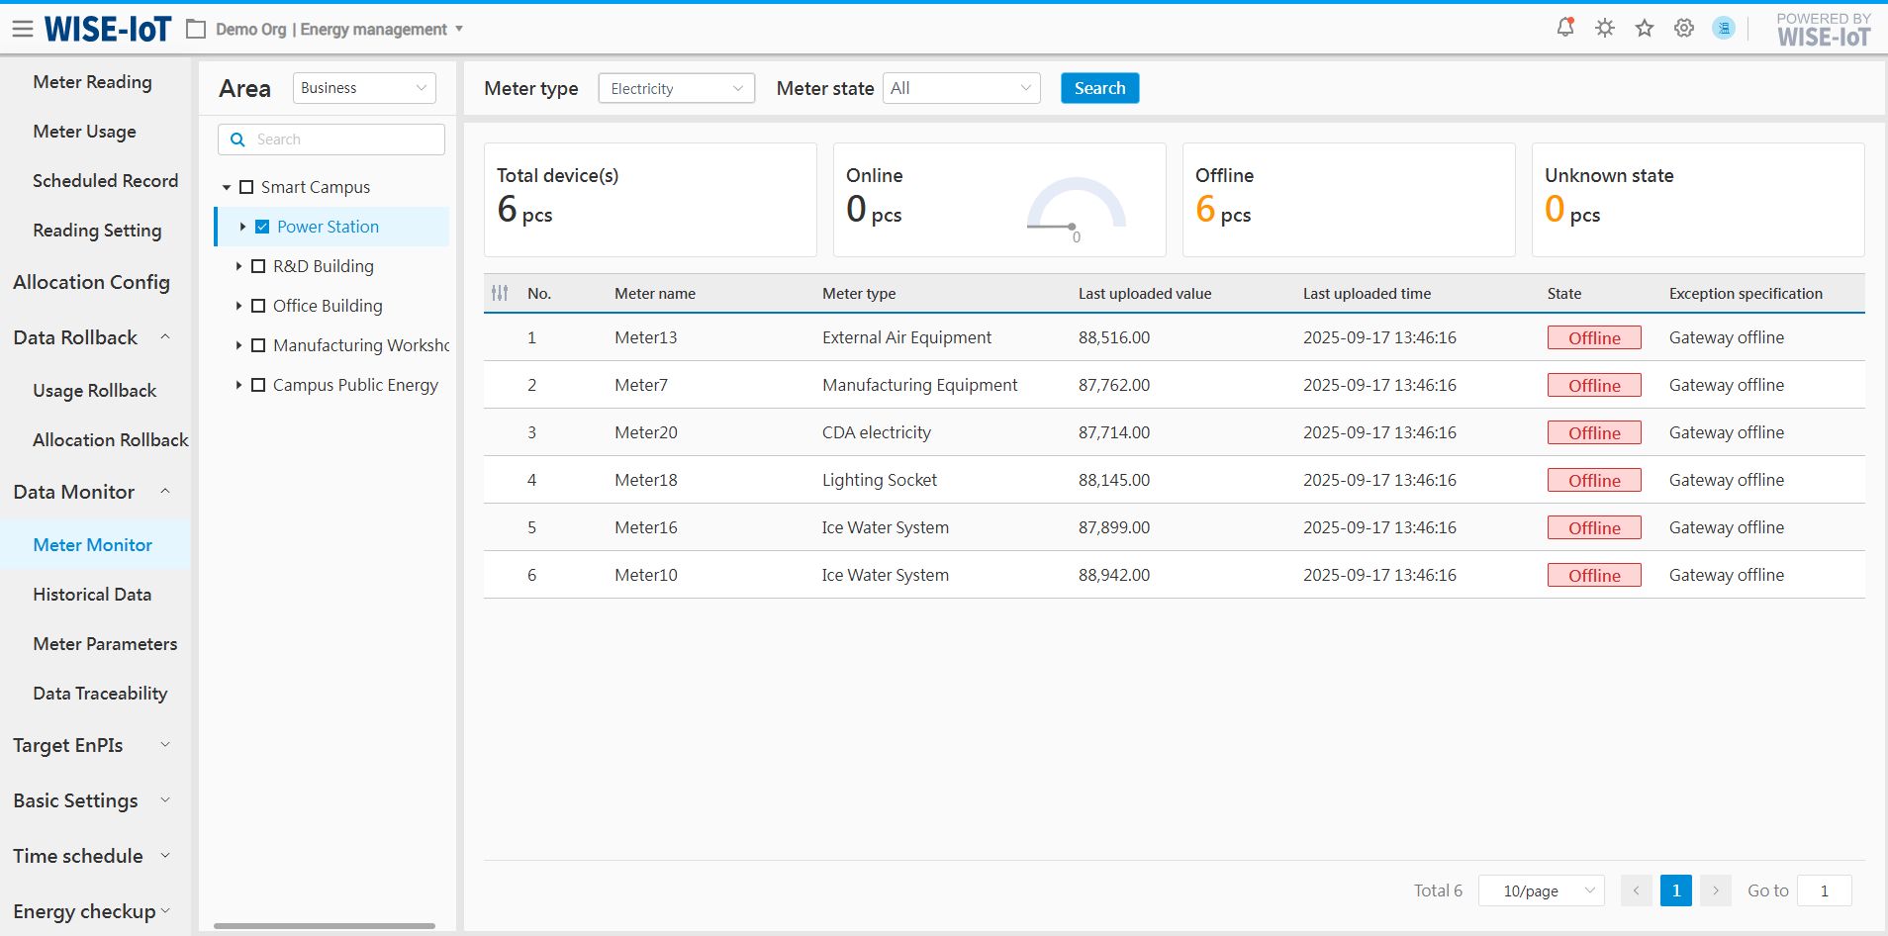Tick the Office Building checkbox

pyautogui.click(x=258, y=306)
